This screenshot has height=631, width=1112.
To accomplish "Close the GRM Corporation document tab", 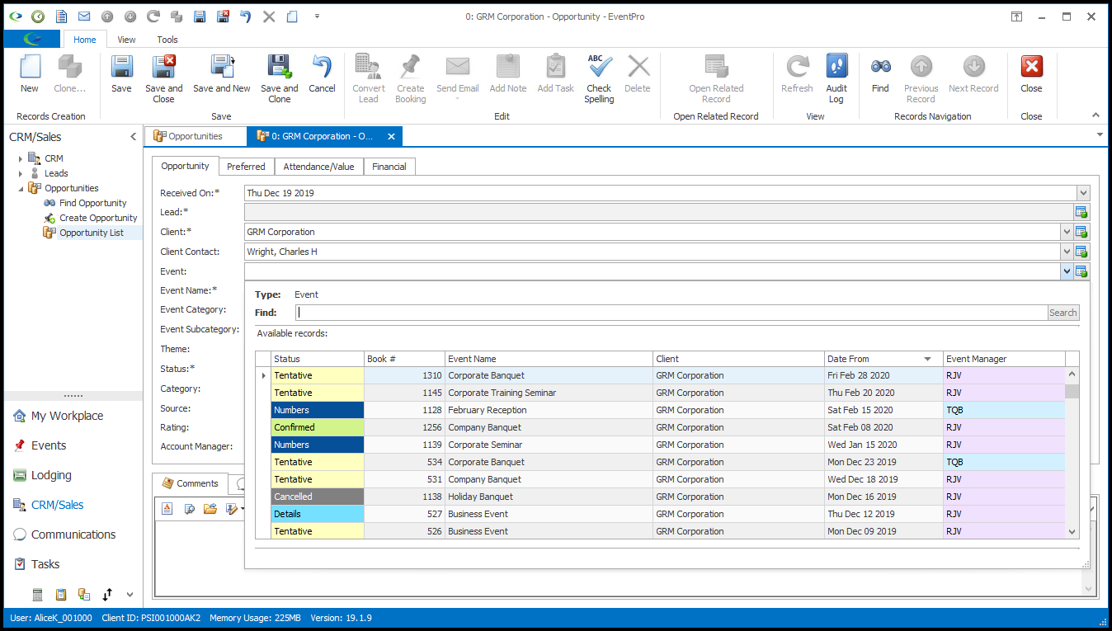I will (x=391, y=137).
